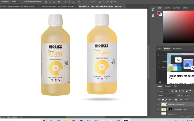Click lock position move icon

[169, 99]
